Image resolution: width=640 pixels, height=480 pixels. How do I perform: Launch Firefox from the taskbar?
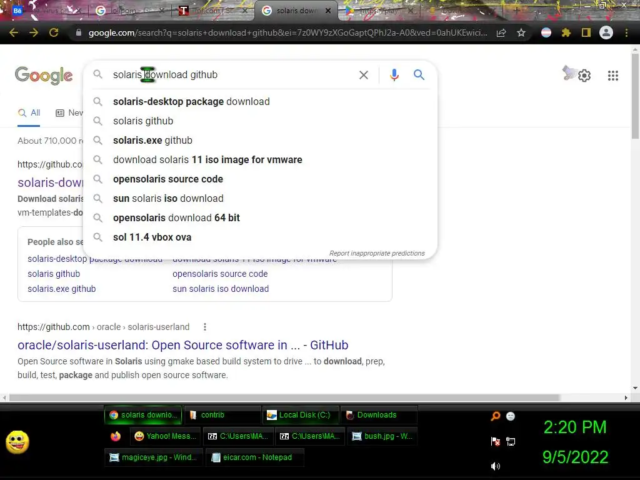[116, 436]
